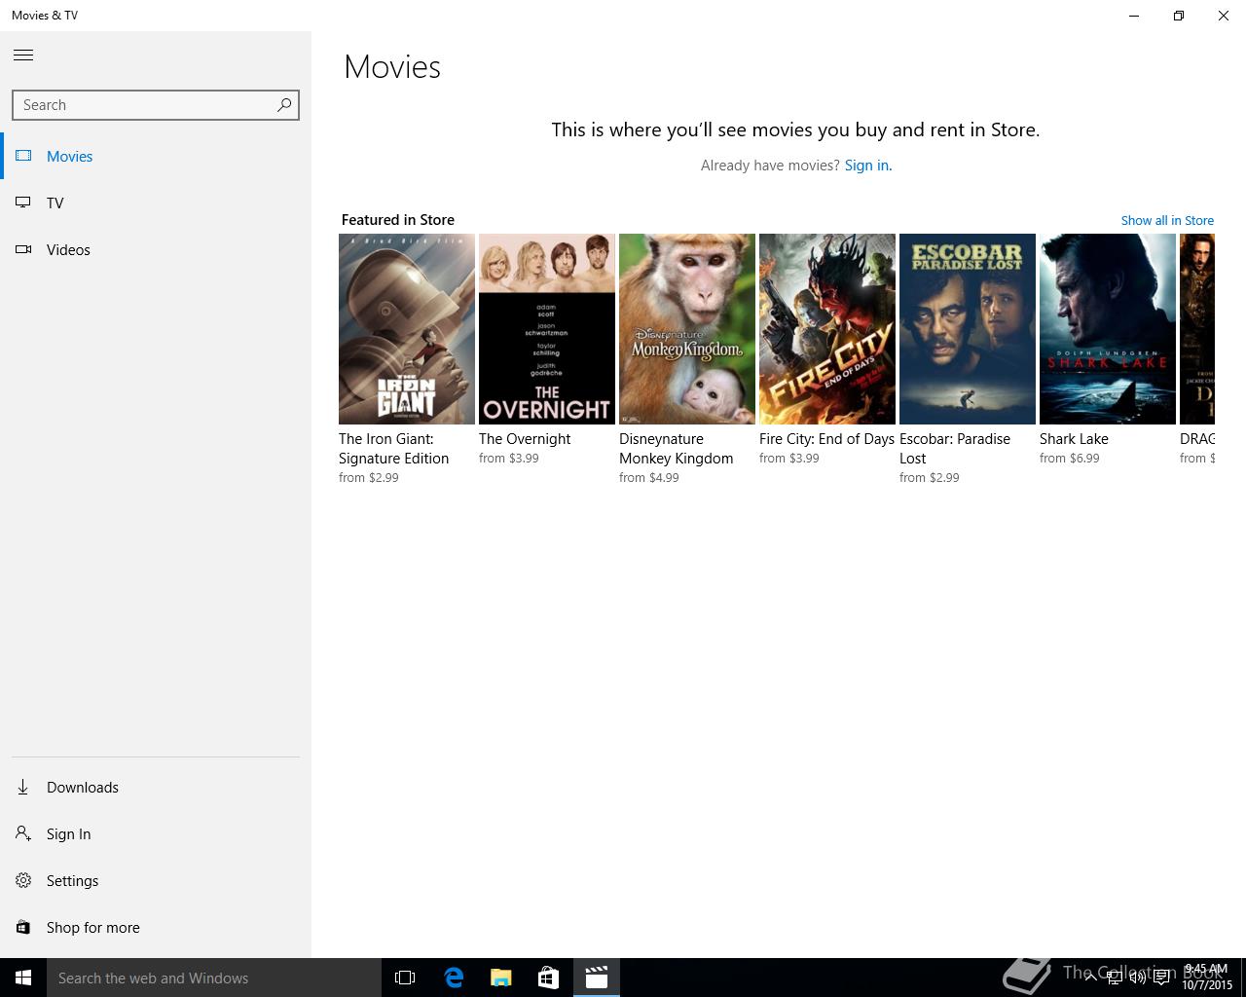Open Shark Lake poster
The width and height of the screenshot is (1246, 997).
[x=1108, y=329]
